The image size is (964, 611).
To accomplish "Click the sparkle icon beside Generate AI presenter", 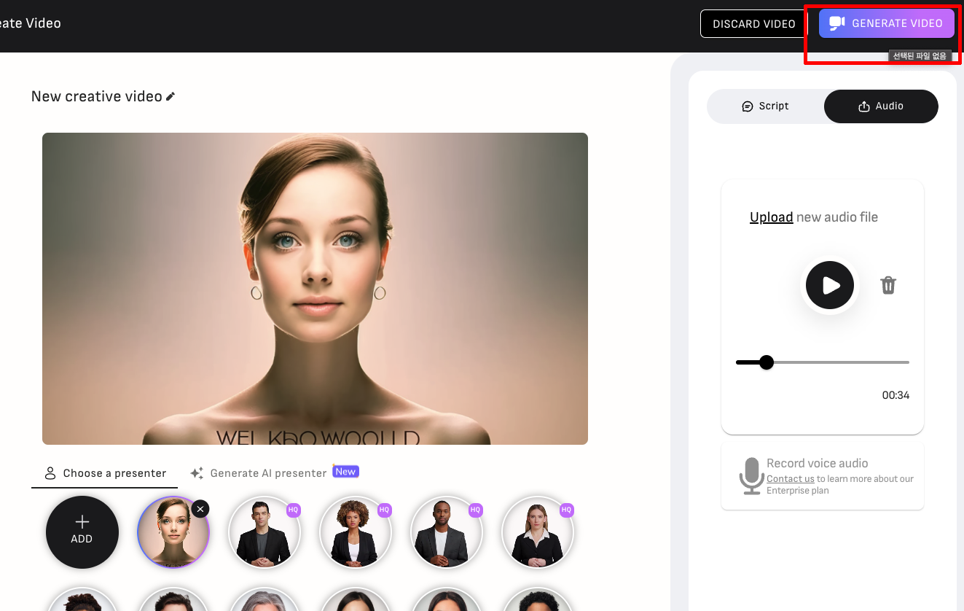I will pos(197,473).
